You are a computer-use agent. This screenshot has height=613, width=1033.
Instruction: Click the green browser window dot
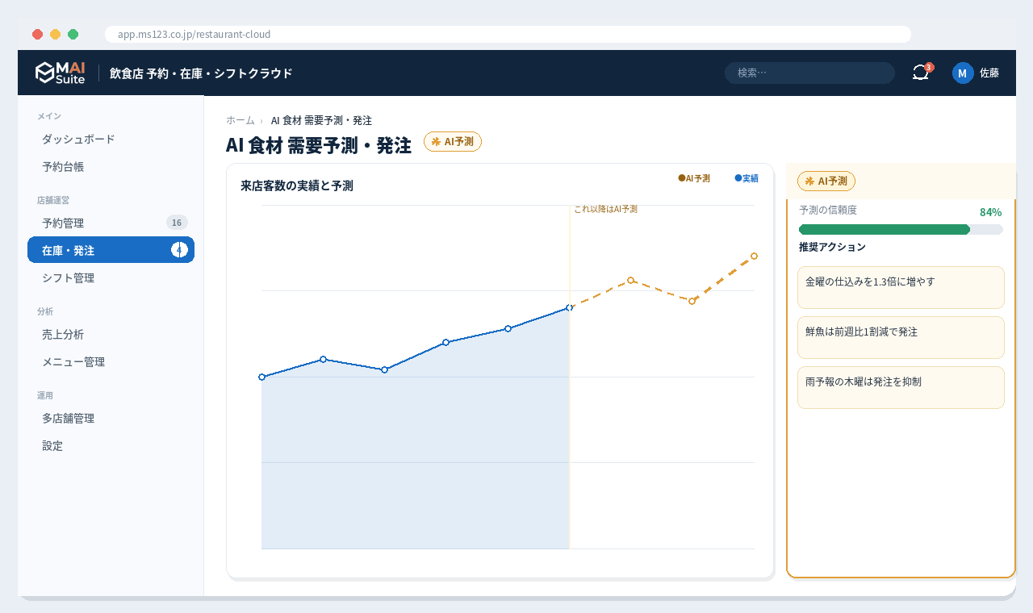click(73, 34)
